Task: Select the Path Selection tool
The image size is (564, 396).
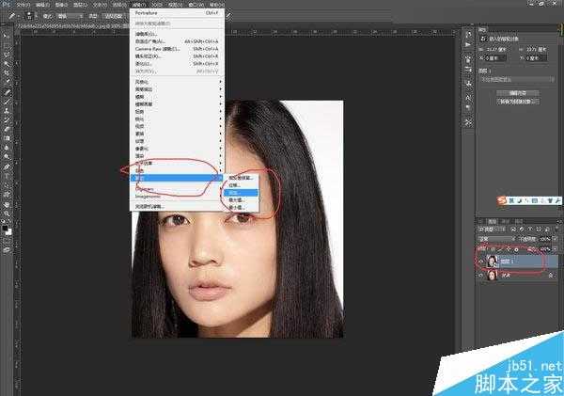Action: tap(7, 186)
